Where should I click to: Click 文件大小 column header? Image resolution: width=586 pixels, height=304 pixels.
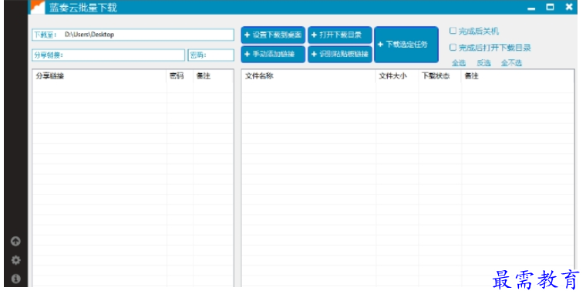click(x=397, y=76)
